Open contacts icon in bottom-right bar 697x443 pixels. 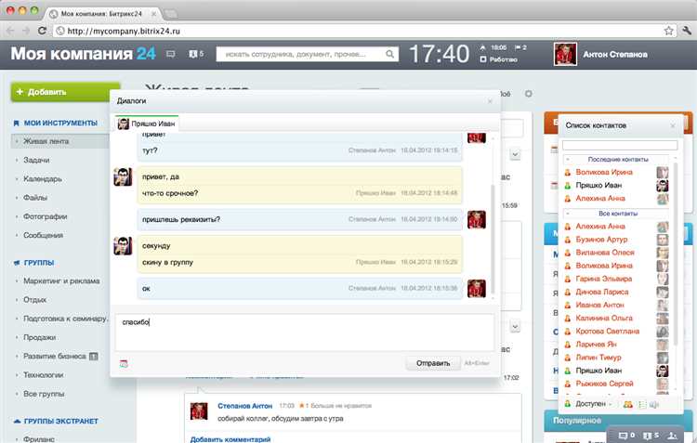click(x=673, y=436)
